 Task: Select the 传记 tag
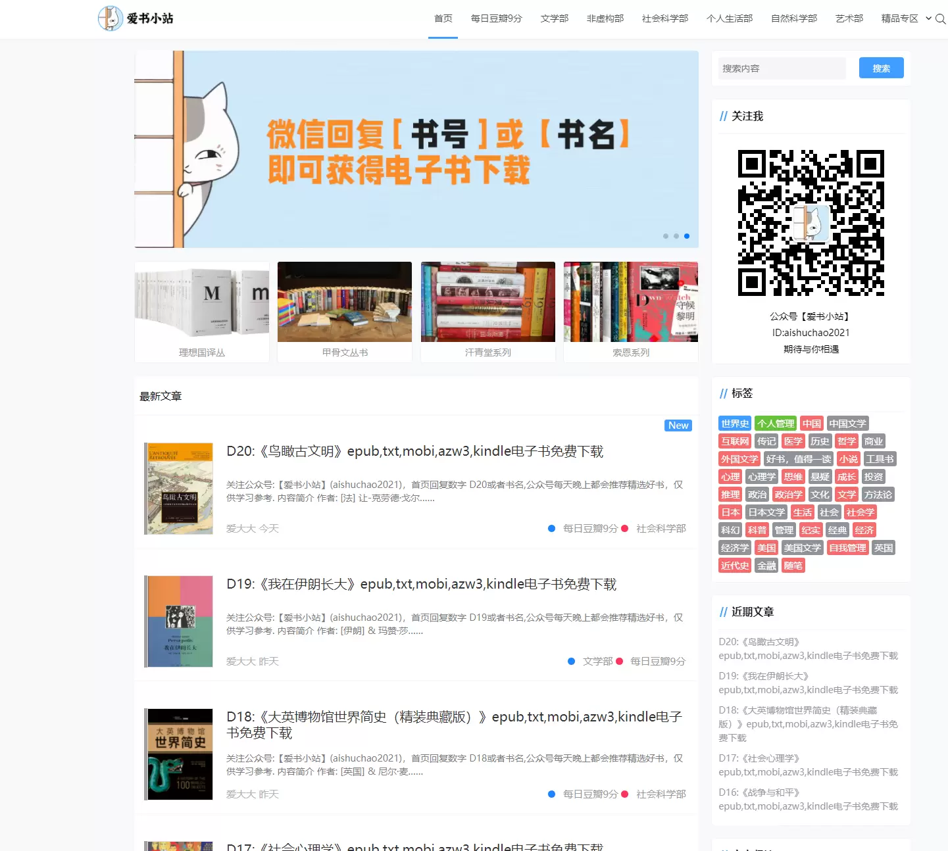tap(766, 441)
